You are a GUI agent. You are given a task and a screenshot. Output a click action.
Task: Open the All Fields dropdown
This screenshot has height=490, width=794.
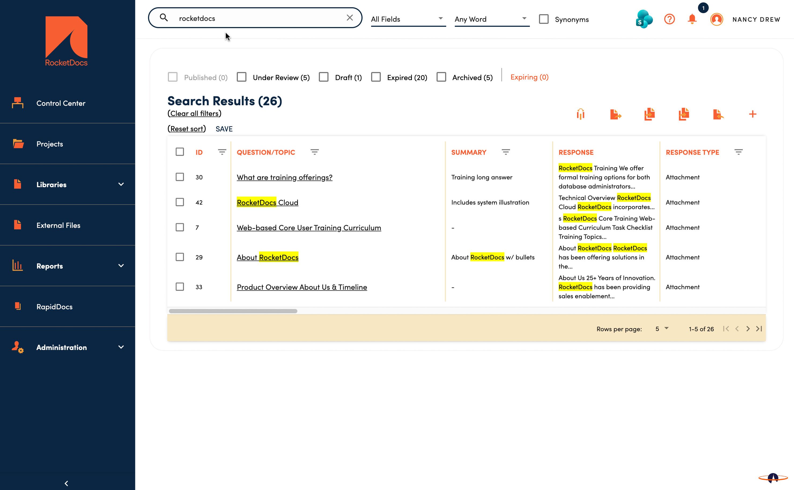408,19
